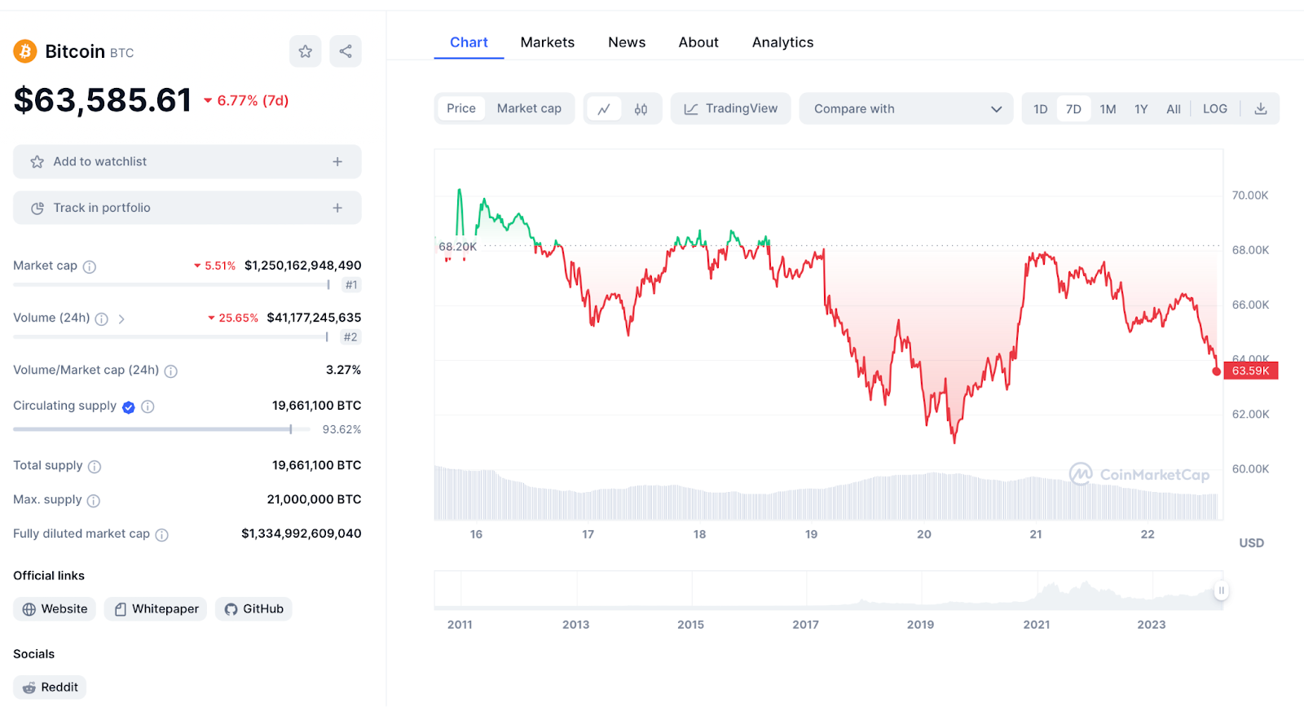Open the official Website link

55,608
